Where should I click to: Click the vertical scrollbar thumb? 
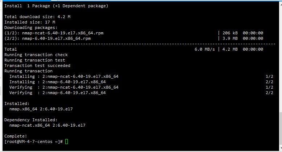[x=281, y=128]
